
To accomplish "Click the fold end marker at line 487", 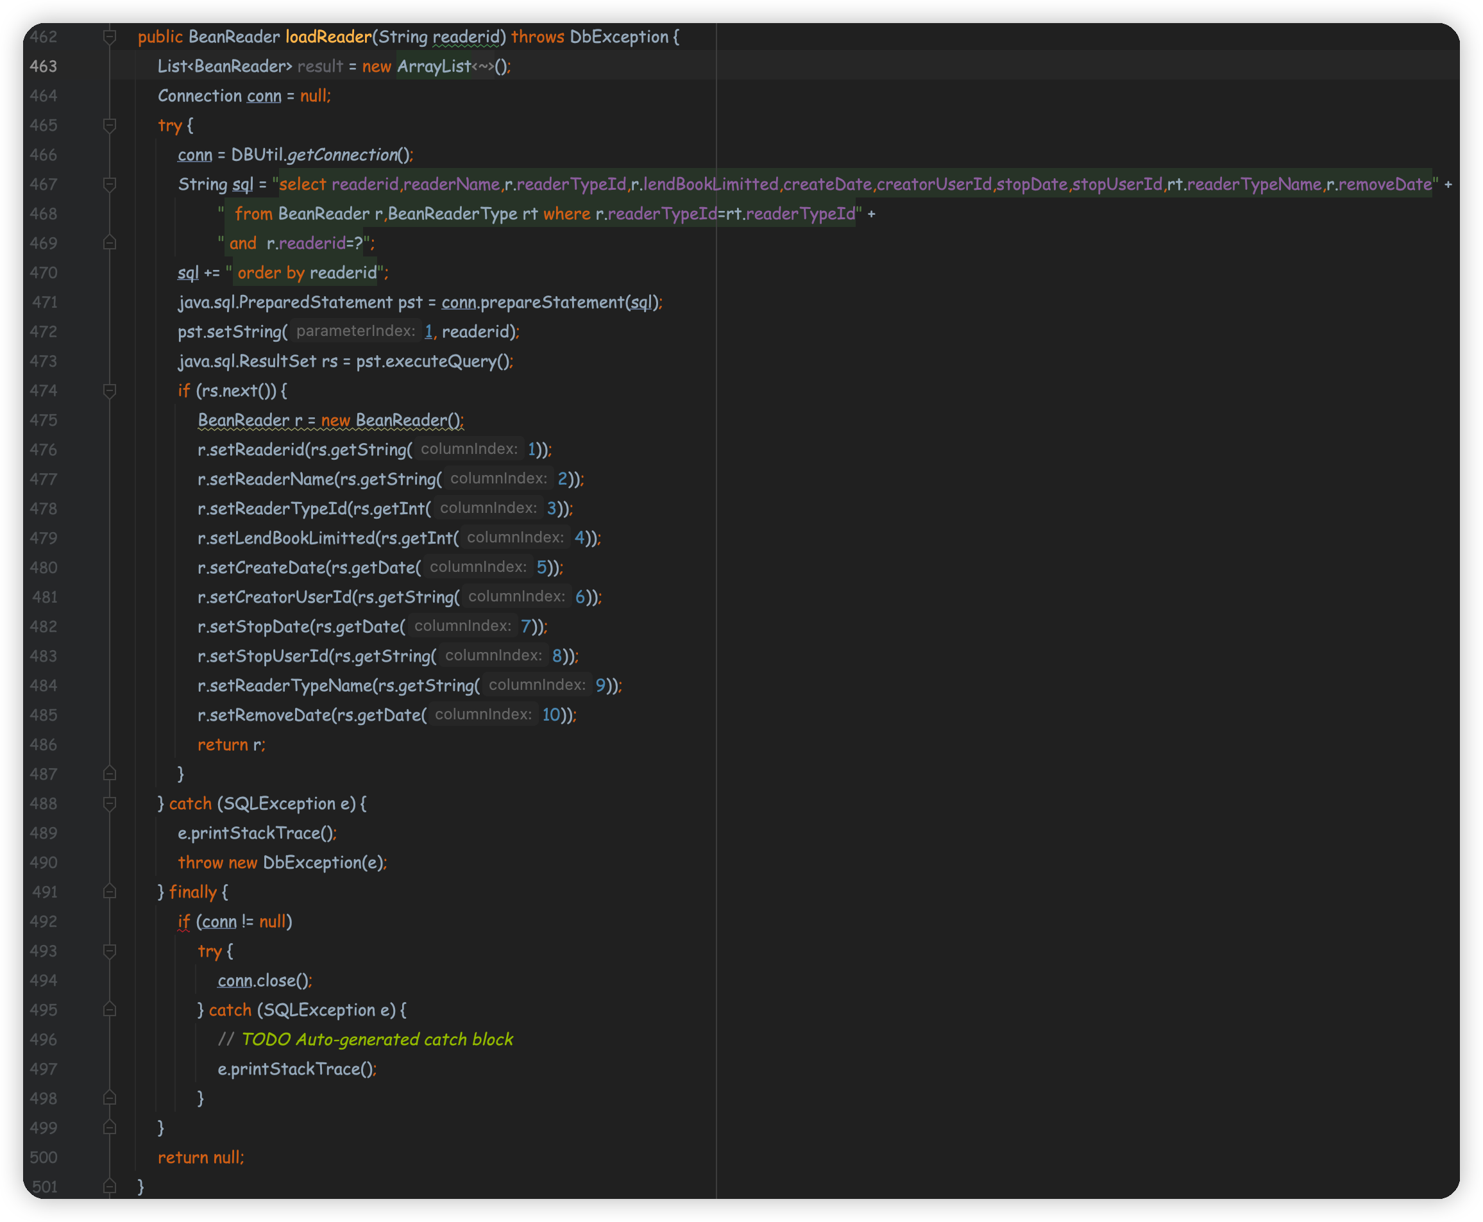I will pos(110,774).
